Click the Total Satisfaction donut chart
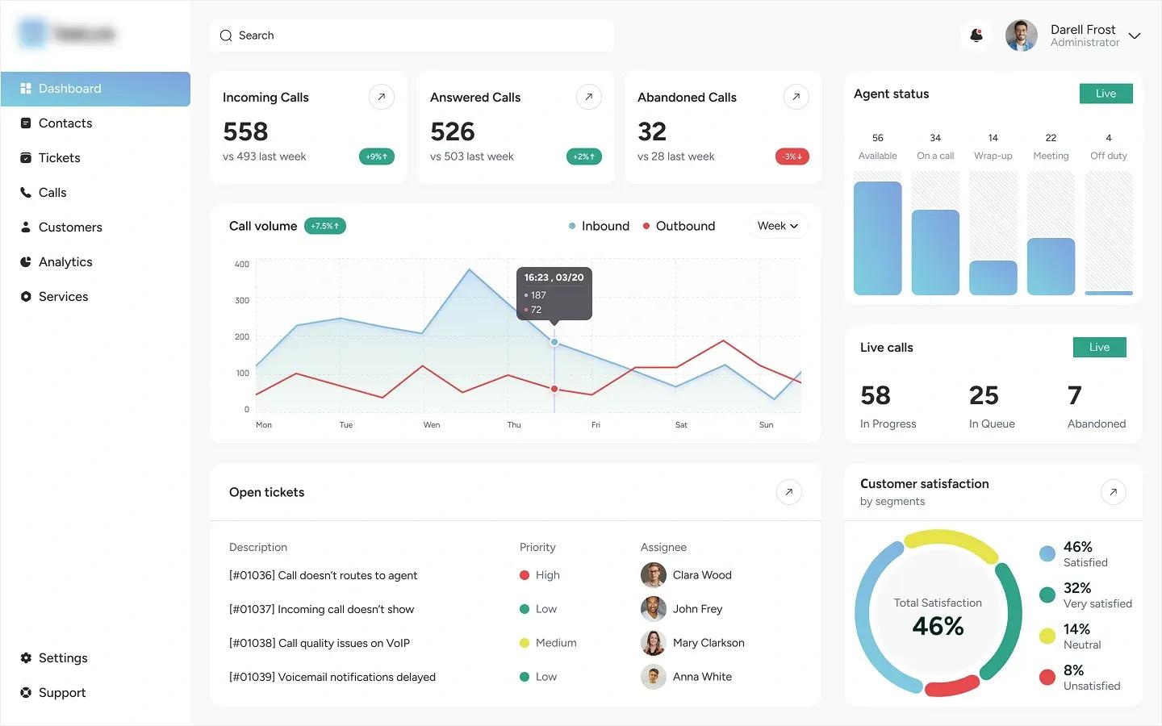This screenshot has height=726, width=1162. click(937, 615)
